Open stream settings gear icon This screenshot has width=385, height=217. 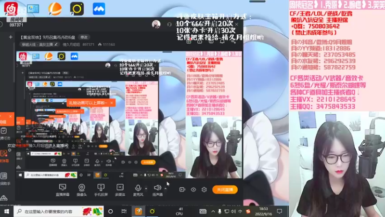(x=204, y=190)
